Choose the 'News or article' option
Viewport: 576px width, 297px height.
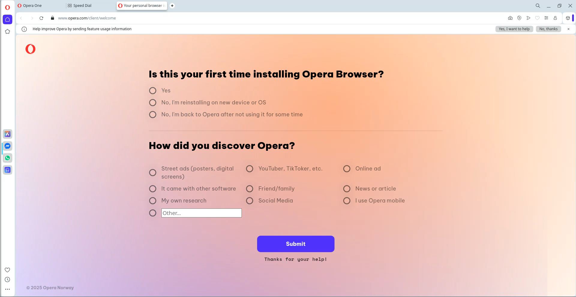pyautogui.click(x=347, y=189)
